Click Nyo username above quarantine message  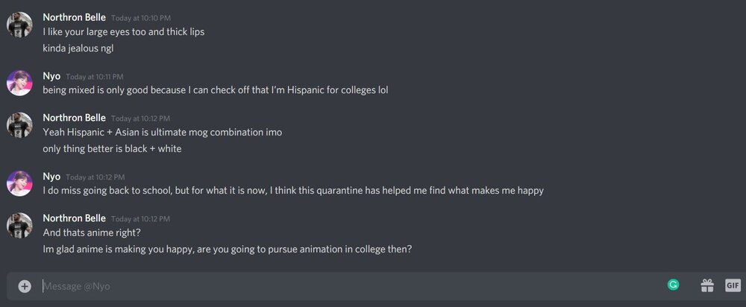(x=51, y=177)
